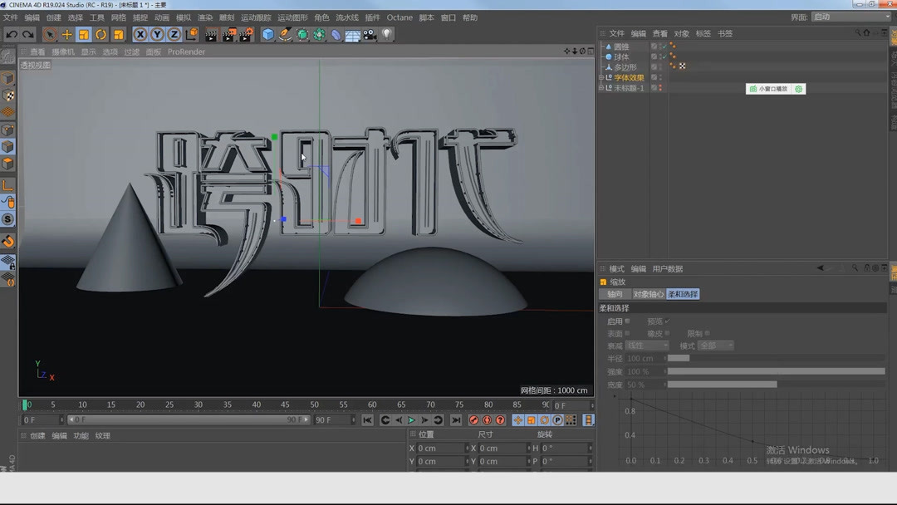This screenshot has height=505, width=897.
Task: Click frame 45 on the timeline ruler
Action: click(287, 404)
